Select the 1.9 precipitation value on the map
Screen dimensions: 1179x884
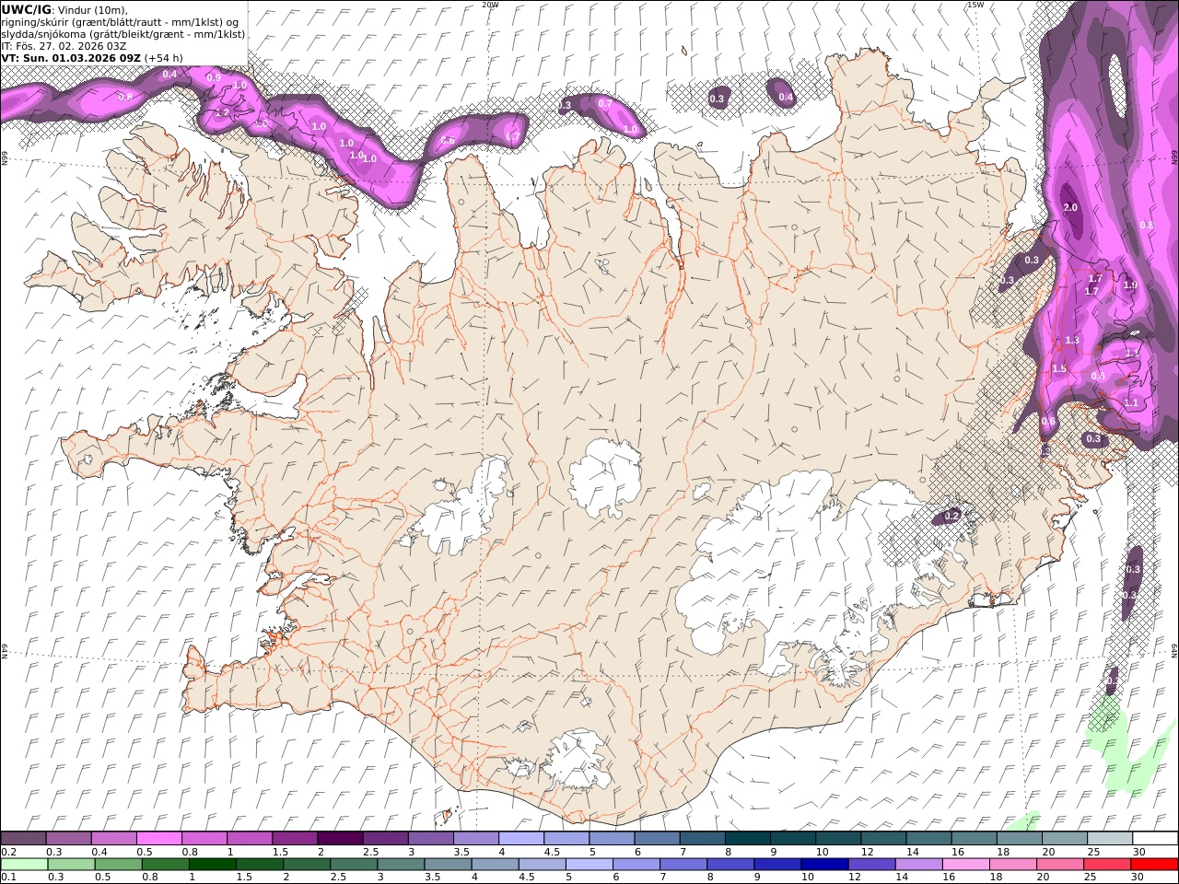click(x=1131, y=285)
